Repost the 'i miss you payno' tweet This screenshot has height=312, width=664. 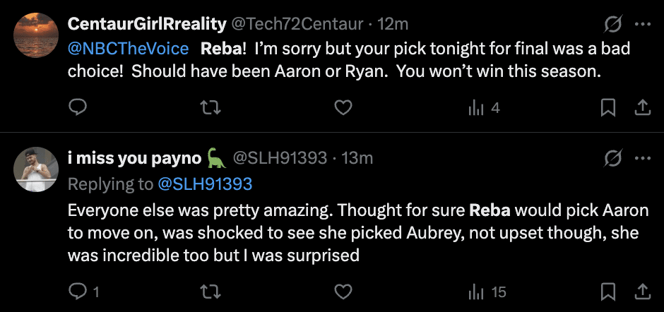point(210,291)
